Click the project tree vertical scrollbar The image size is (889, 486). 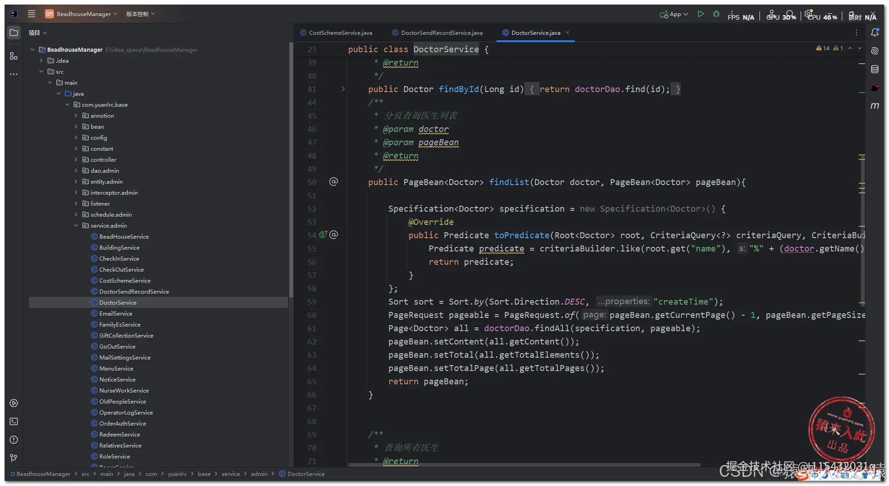click(x=291, y=169)
